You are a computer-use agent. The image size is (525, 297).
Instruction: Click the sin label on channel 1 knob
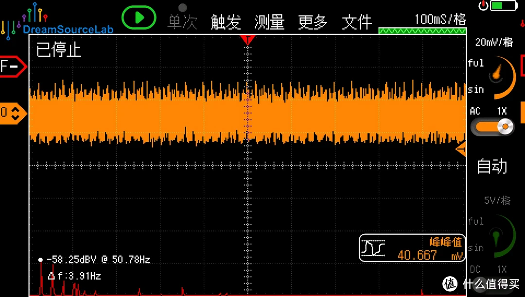tap(476, 89)
